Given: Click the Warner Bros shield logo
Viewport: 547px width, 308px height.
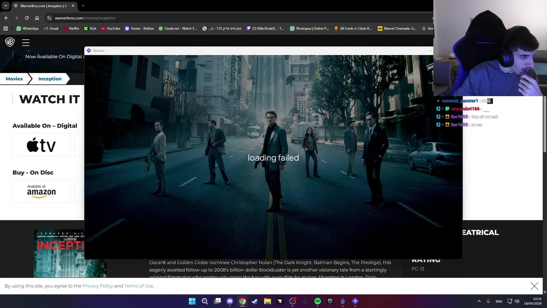Looking at the screenshot, I should [10, 42].
